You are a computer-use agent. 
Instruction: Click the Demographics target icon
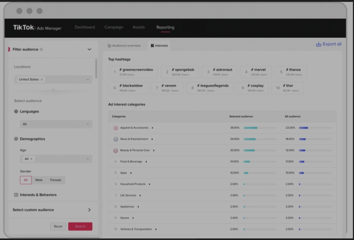[x=16, y=139]
